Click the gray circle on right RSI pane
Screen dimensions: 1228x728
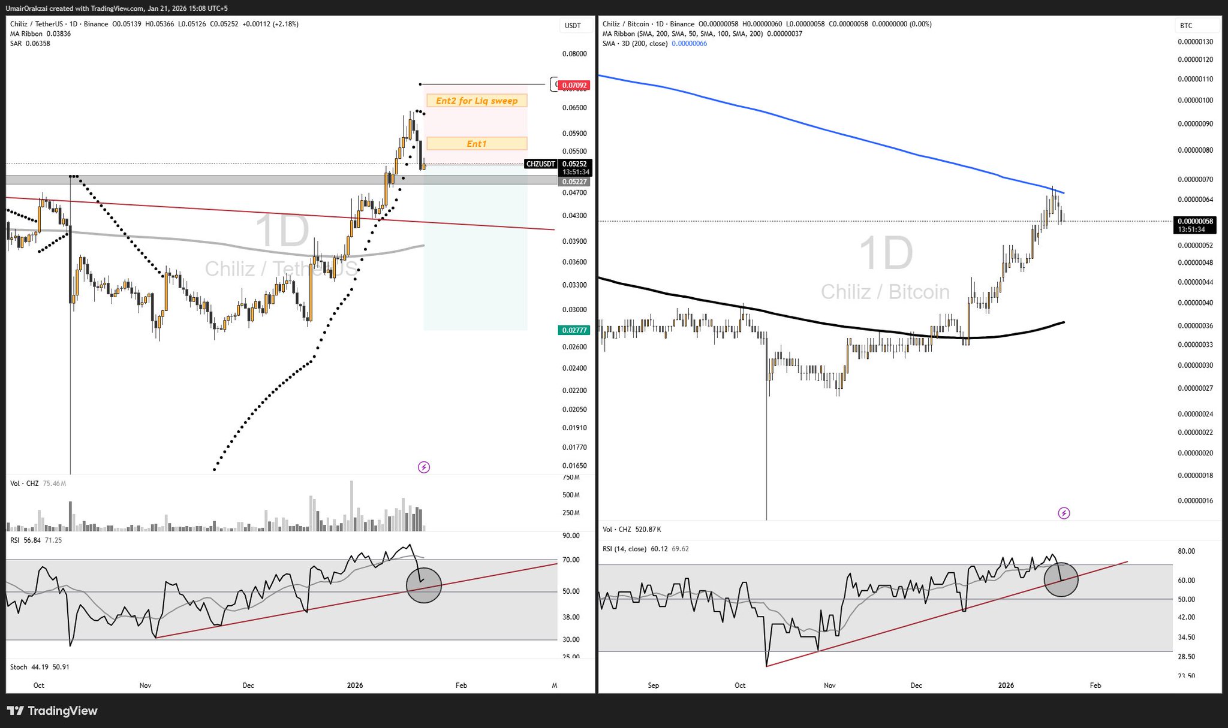pos(1061,579)
